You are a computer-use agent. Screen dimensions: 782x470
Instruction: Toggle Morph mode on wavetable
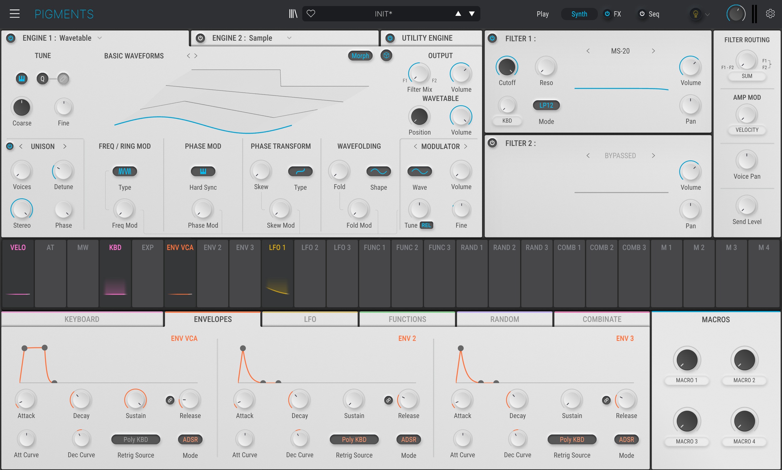click(360, 56)
